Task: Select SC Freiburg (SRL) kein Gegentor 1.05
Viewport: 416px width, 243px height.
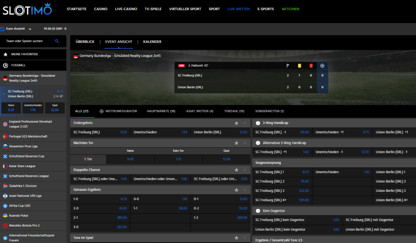Action: pos(297,220)
